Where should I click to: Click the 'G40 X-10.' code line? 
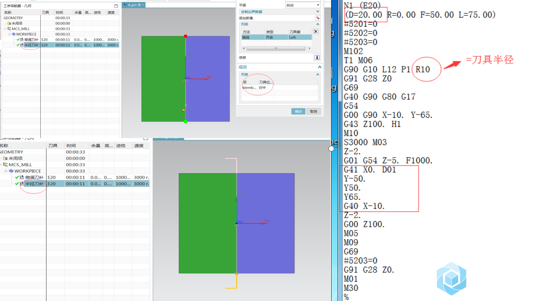365,206
